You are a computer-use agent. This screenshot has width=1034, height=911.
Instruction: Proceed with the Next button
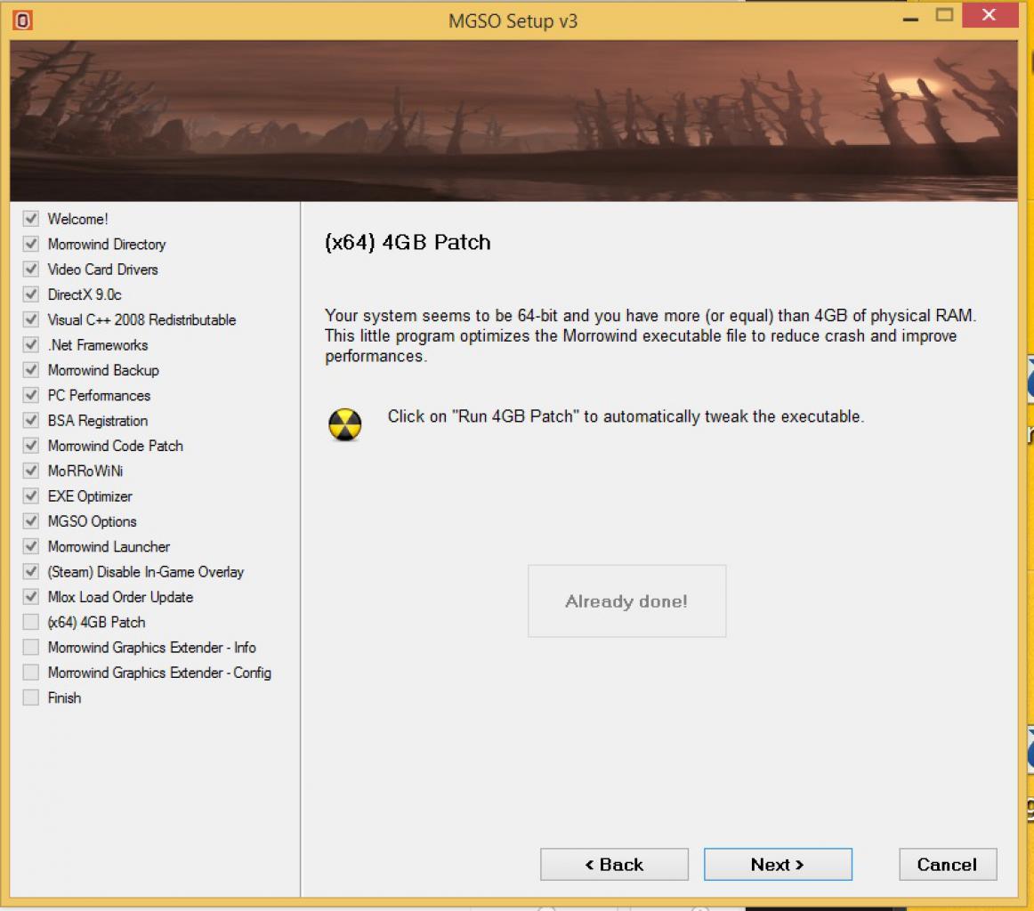pyautogui.click(x=778, y=864)
